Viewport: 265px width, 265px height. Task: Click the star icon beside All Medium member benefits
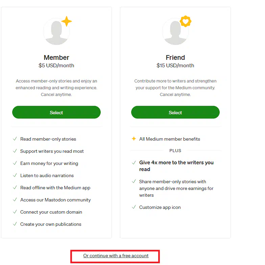tap(134, 139)
